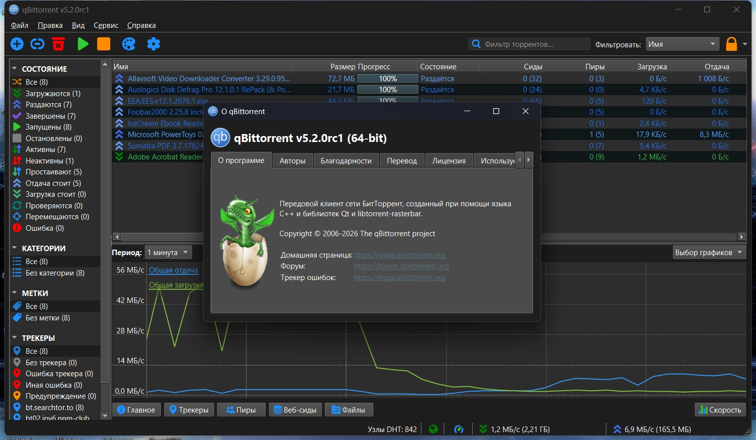Switch to the Авторы tab
This screenshot has height=440, width=756.
click(x=292, y=160)
